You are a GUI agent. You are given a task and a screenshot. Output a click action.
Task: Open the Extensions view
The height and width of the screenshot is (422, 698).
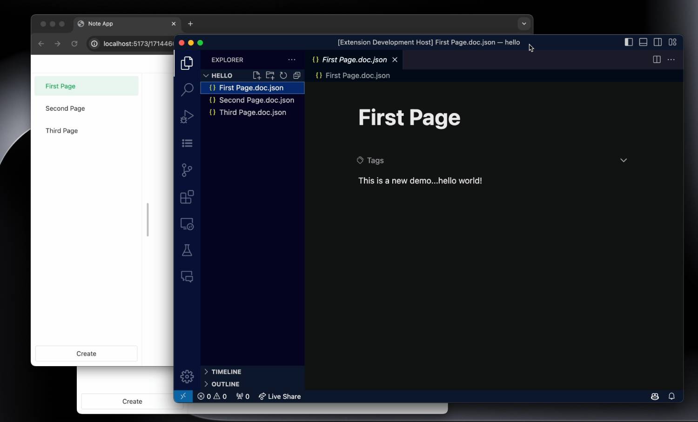pyautogui.click(x=187, y=197)
